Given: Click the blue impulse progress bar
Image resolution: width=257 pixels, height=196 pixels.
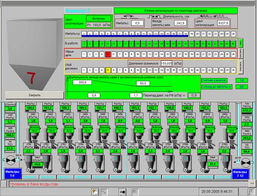Looking at the screenshot, I should coord(135,36).
